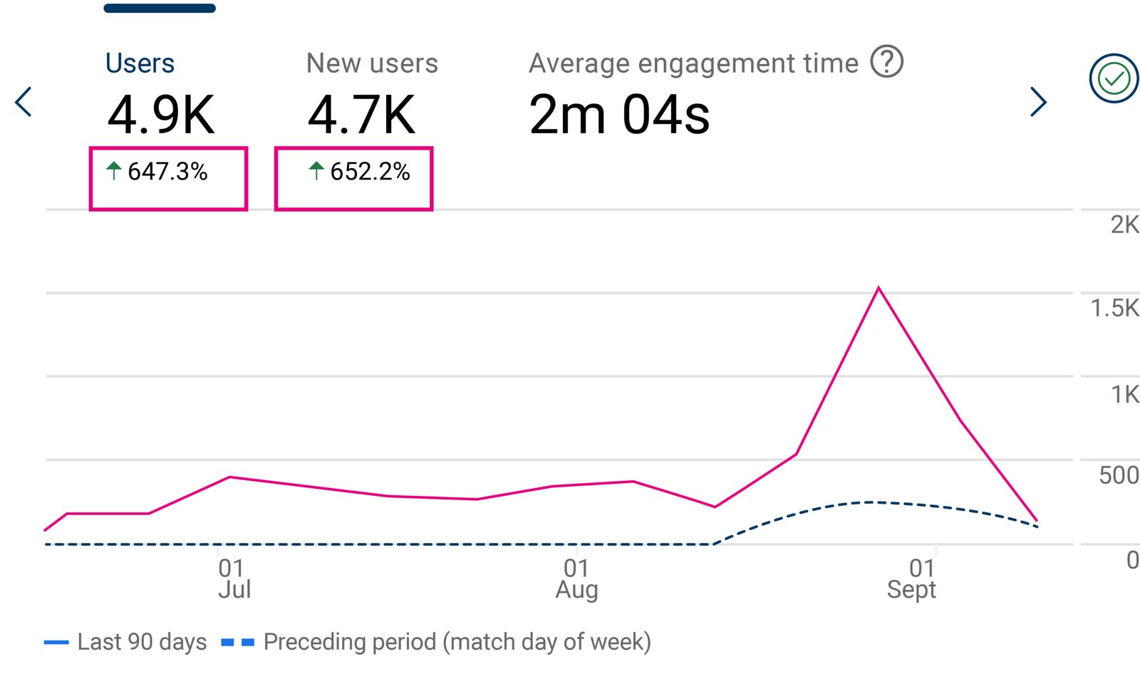Advance the metric carousel with the right chevron
The height and width of the screenshot is (674, 1140).
tap(1039, 102)
